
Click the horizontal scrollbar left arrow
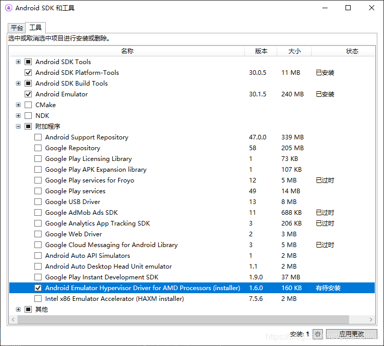pyautogui.click(x=13, y=319)
